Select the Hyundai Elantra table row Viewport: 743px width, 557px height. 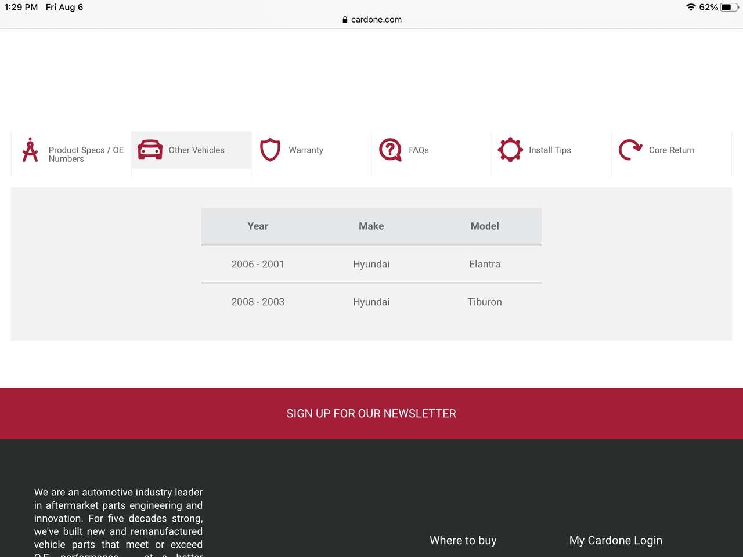[x=371, y=265]
